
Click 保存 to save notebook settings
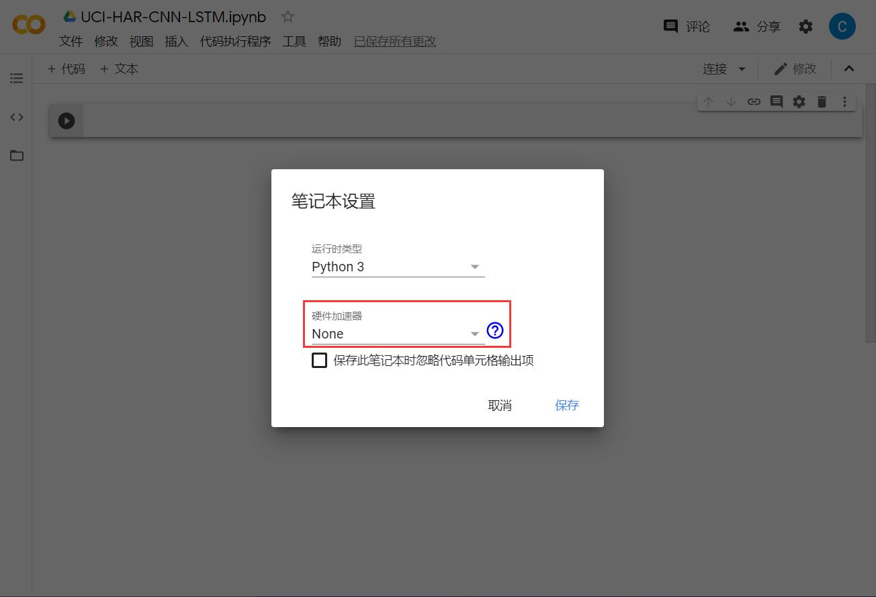(567, 406)
